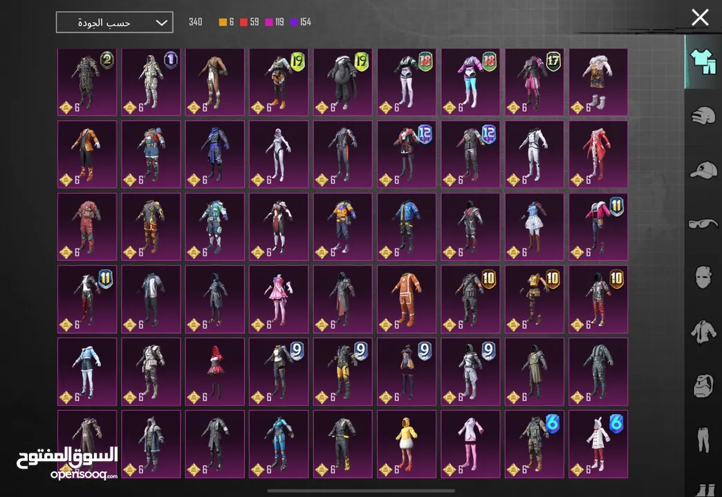The image size is (722, 497).
Task: Select the outfit with green badge 2
Action: click(x=87, y=82)
